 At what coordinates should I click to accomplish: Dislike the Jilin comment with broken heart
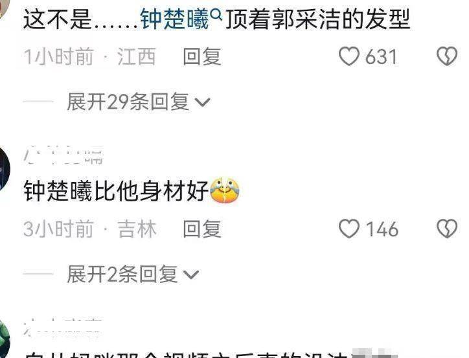(447, 229)
